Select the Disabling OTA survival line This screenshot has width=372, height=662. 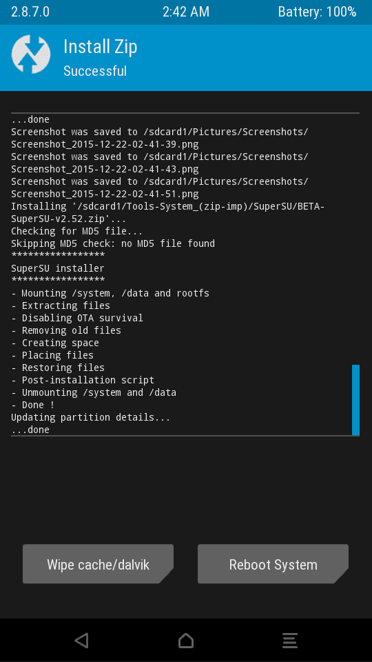coord(77,318)
